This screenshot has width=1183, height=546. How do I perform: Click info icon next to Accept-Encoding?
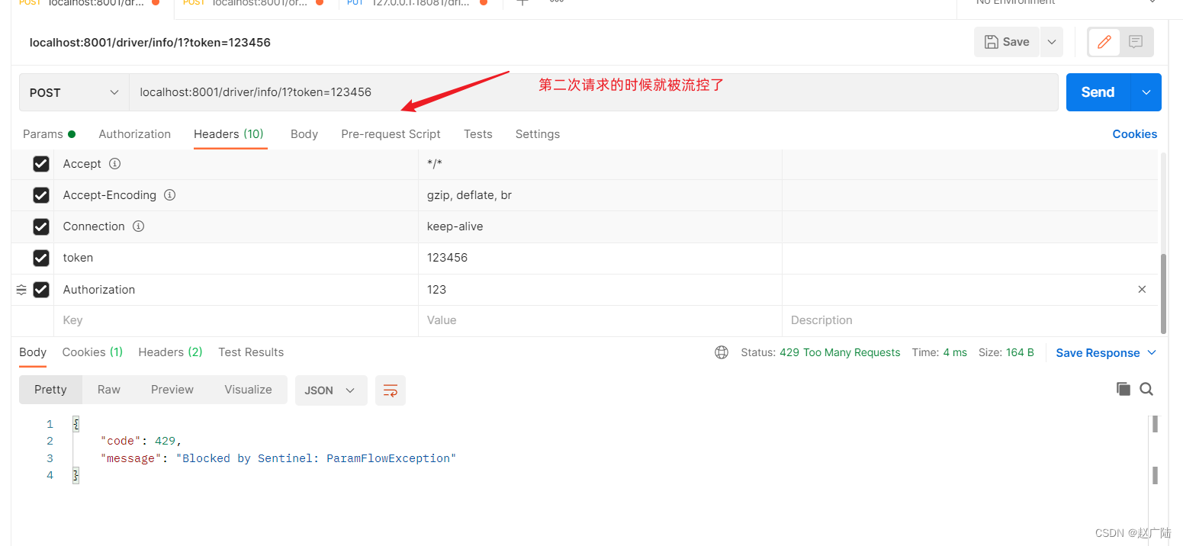tap(170, 195)
